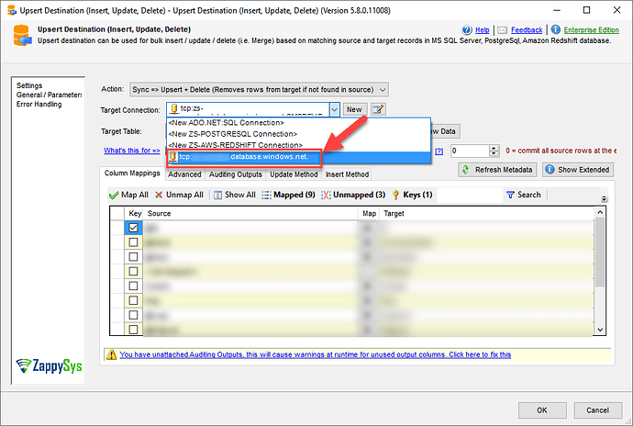The image size is (633, 426).
Task: Collapse the Target Connection dropdown arrow
Action: [x=334, y=109]
